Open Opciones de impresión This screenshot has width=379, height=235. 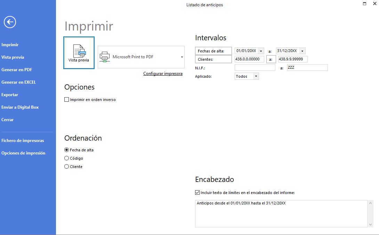point(23,153)
